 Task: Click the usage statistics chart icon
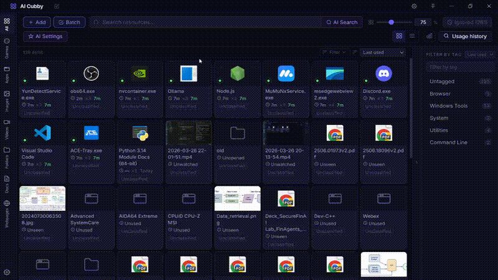point(429,36)
